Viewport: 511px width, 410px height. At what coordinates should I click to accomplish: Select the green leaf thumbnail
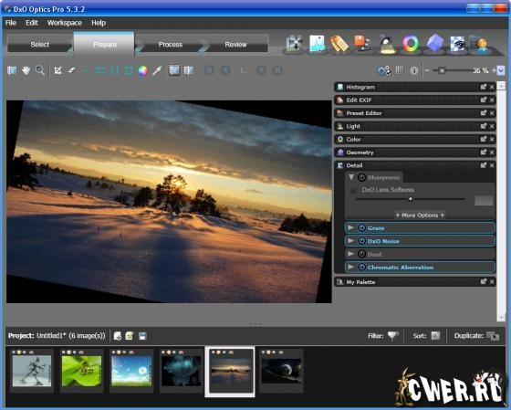click(x=81, y=371)
